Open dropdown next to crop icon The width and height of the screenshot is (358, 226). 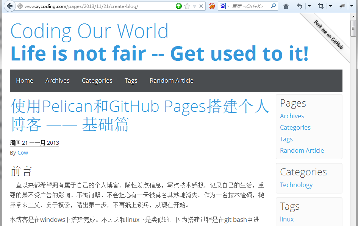coord(330,6)
